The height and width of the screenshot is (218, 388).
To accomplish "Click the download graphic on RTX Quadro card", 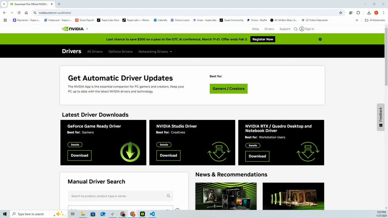I will point(308,152).
